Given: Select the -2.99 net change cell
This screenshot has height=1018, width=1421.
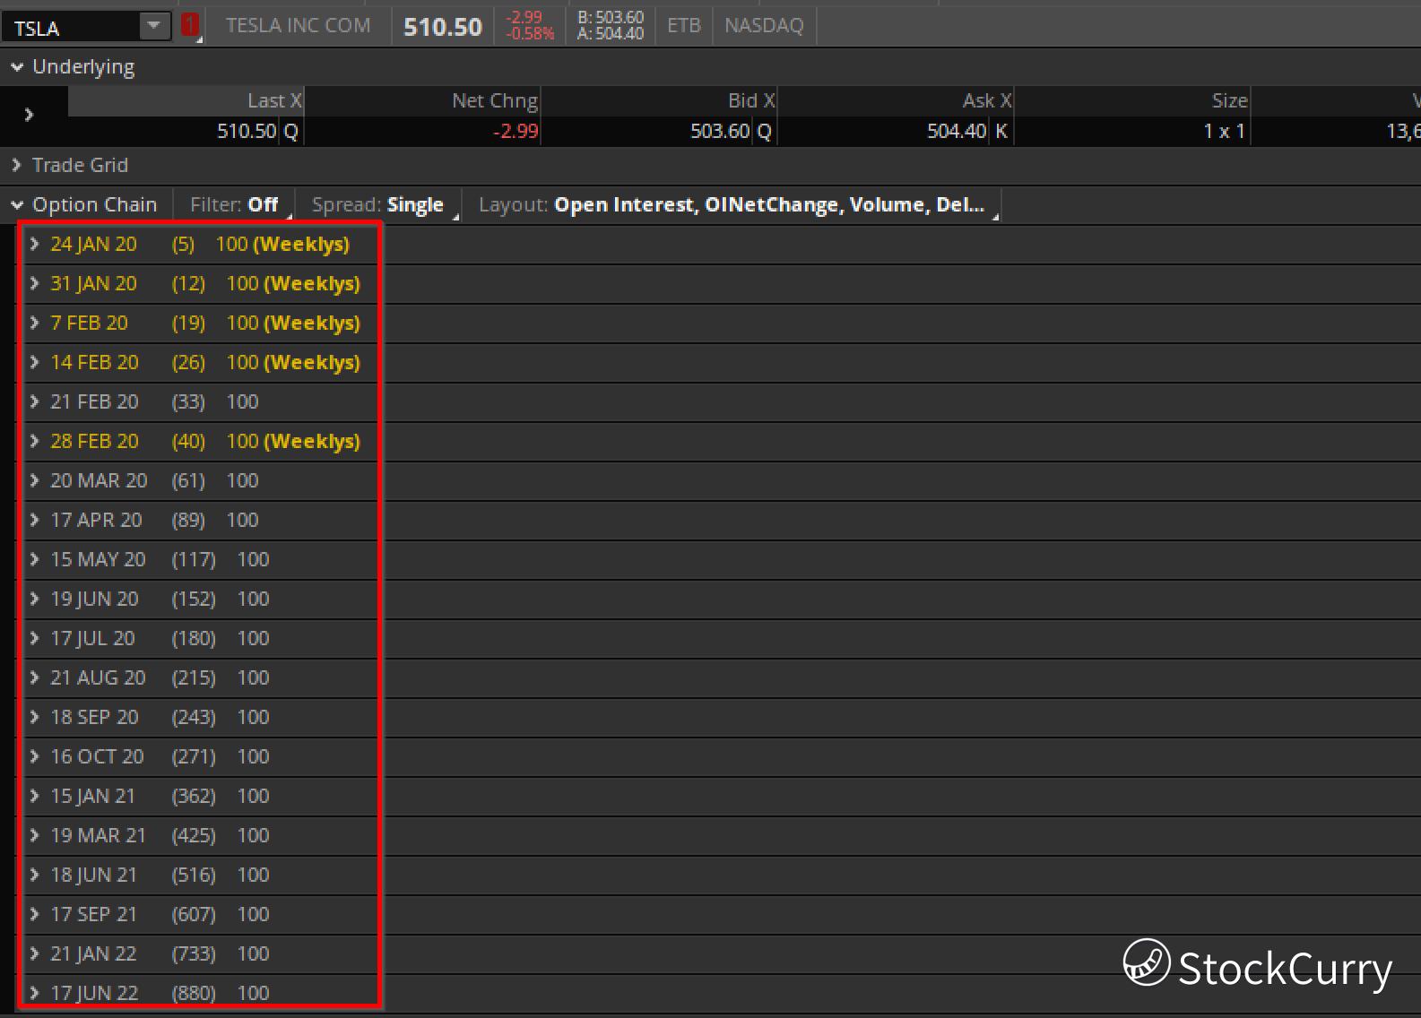Looking at the screenshot, I should point(422,131).
